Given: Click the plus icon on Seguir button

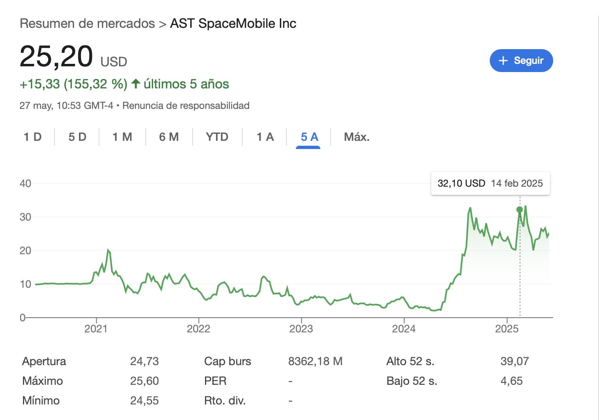Looking at the screenshot, I should (503, 61).
